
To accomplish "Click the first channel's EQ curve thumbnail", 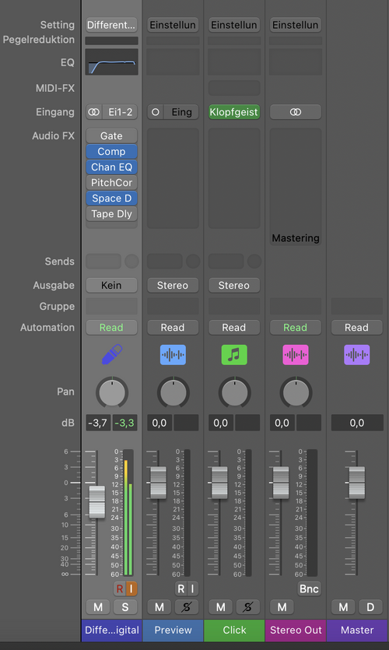I will point(111,61).
